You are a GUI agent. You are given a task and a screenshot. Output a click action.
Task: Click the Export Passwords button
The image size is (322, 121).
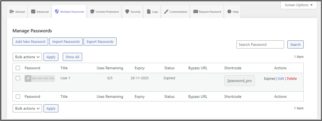(100, 42)
